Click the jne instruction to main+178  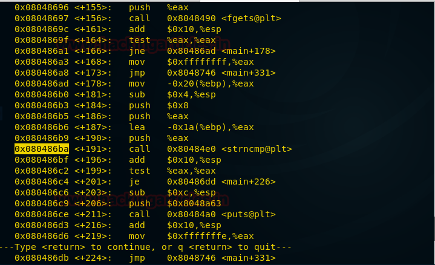pos(138,51)
